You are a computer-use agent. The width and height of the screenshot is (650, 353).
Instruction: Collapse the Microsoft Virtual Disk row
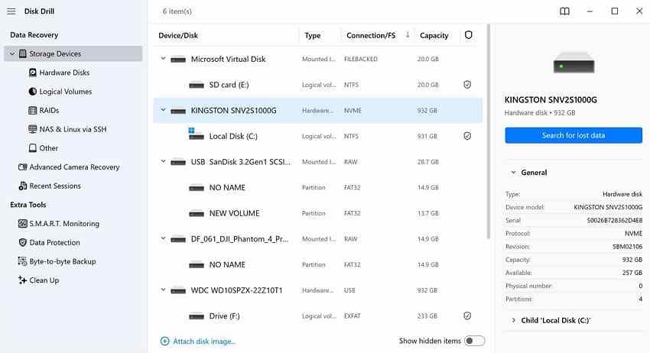pyautogui.click(x=164, y=59)
